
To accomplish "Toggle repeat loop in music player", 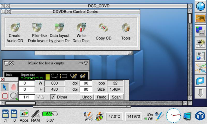I will pos(54,76).
